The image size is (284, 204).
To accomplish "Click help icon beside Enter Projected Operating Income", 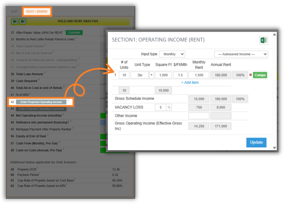I will click(x=68, y=101).
